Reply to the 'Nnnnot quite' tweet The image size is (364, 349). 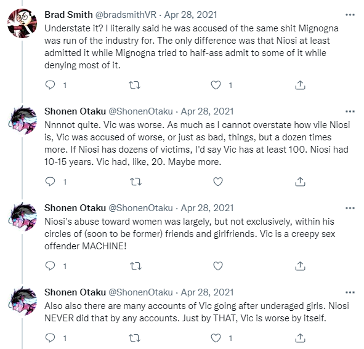(x=50, y=182)
